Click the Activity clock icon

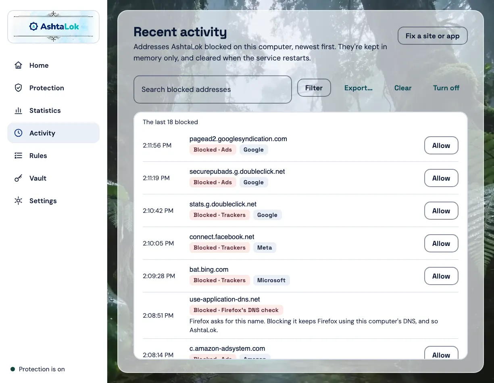click(18, 133)
